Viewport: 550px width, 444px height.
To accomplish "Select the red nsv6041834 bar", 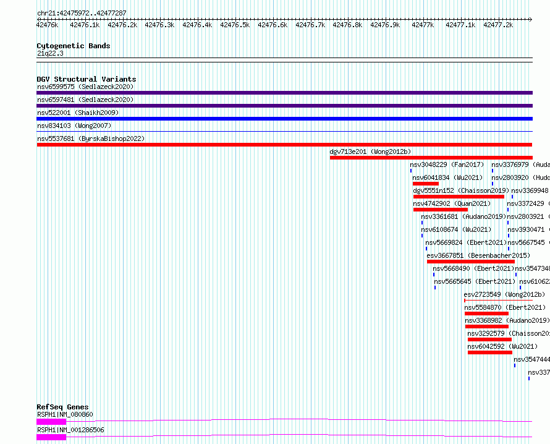I will (426, 184).
